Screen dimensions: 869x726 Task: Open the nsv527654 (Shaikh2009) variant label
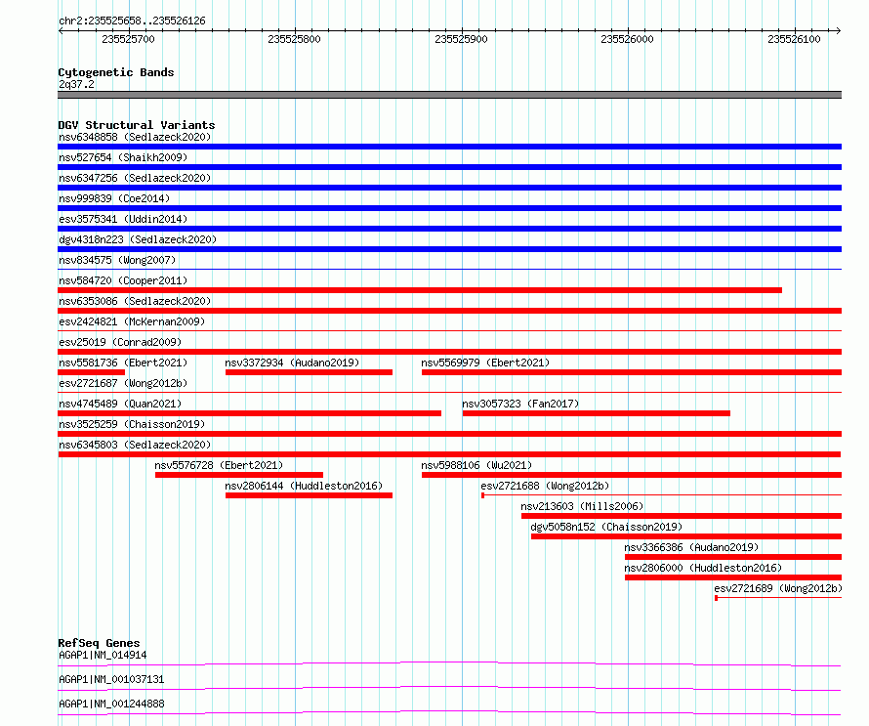(x=123, y=157)
